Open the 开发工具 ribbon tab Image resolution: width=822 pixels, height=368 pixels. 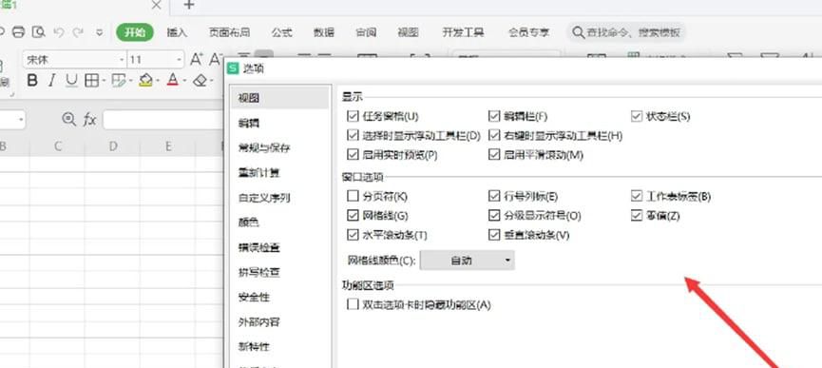(464, 32)
